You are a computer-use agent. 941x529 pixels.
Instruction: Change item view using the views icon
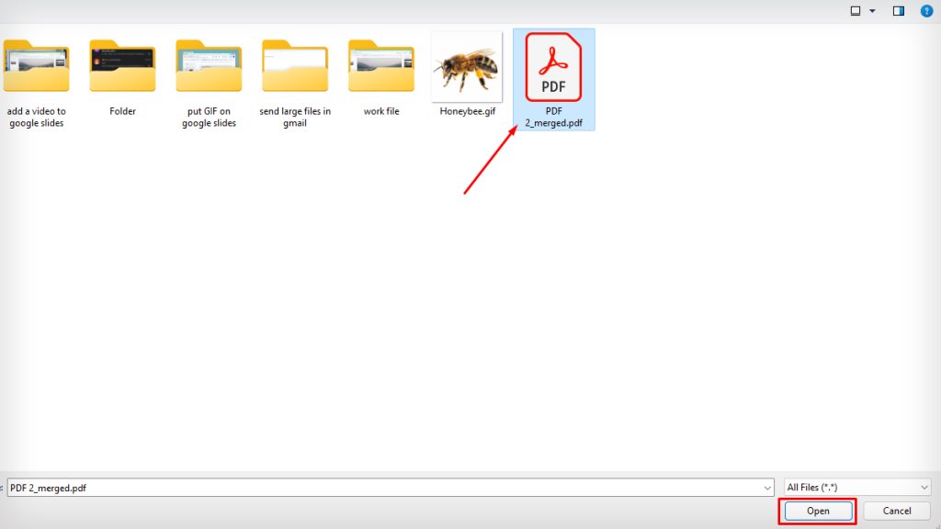point(856,10)
